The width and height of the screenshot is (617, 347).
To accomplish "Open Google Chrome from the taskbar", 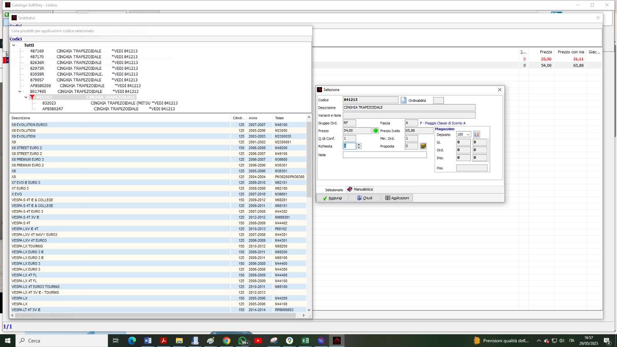I will 226,340.
